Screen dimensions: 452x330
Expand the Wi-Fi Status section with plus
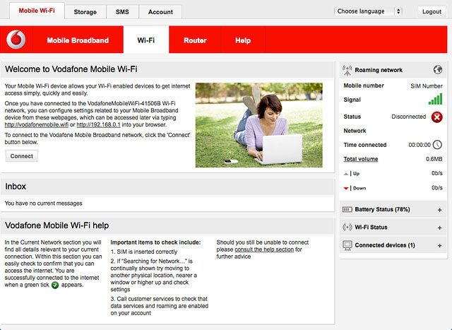pos(439,228)
